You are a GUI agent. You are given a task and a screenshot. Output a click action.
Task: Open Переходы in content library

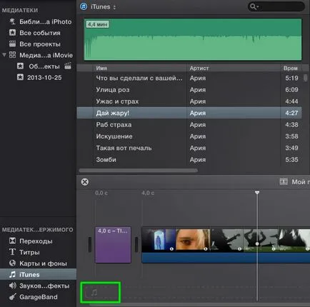(36, 241)
